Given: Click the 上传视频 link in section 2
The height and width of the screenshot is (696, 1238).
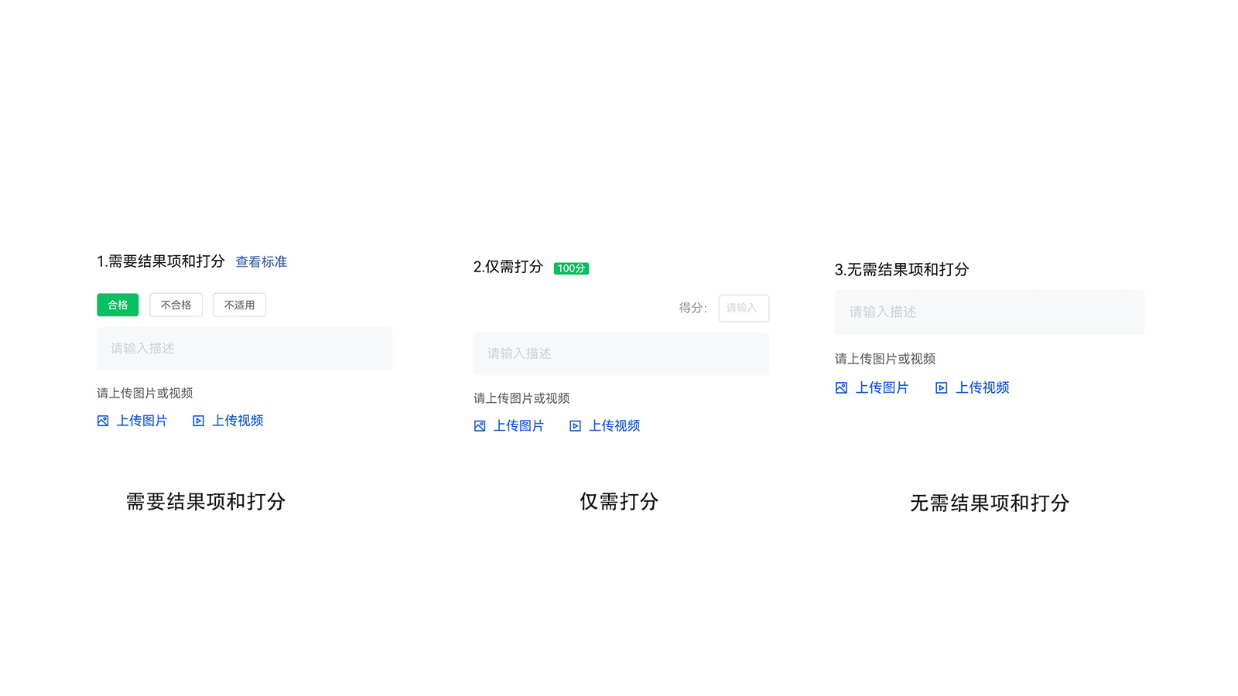Looking at the screenshot, I should pos(614,425).
